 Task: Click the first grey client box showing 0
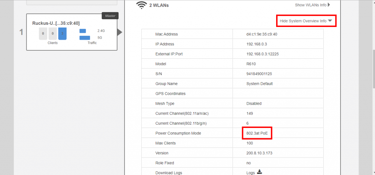point(43,34)
